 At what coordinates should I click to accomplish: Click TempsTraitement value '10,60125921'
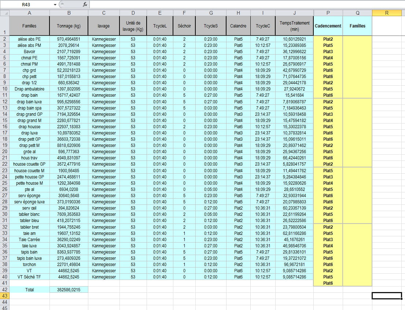(294, 39)
